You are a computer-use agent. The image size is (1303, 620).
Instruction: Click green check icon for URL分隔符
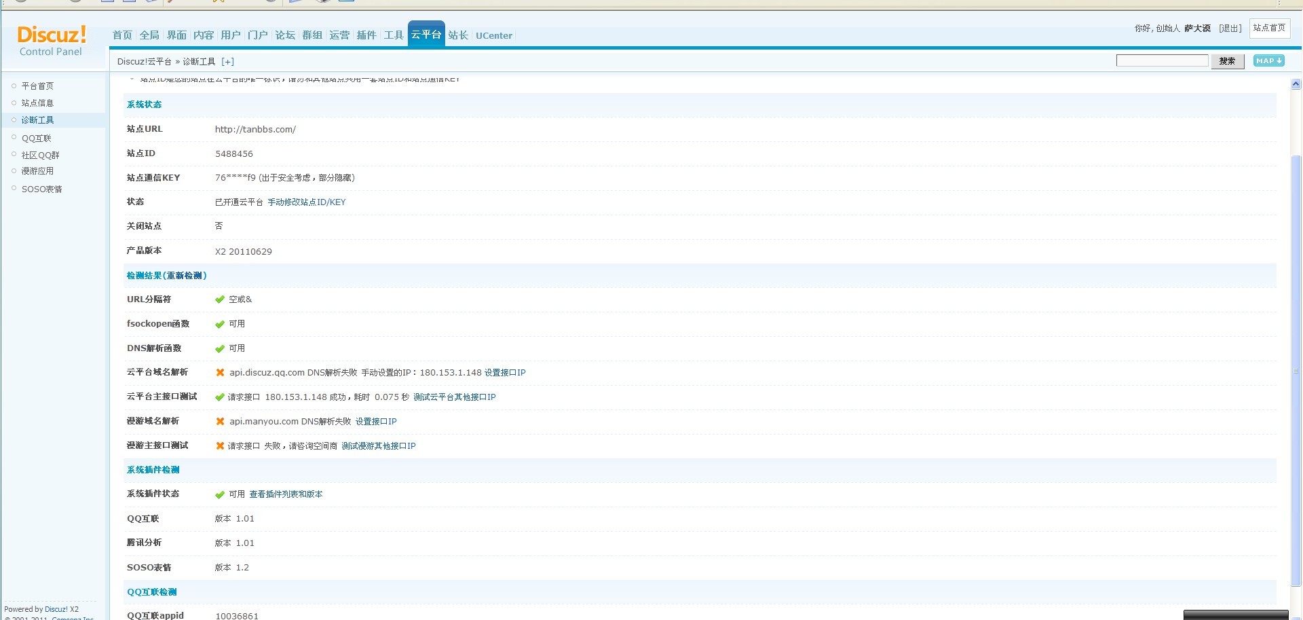click(220, 299)
